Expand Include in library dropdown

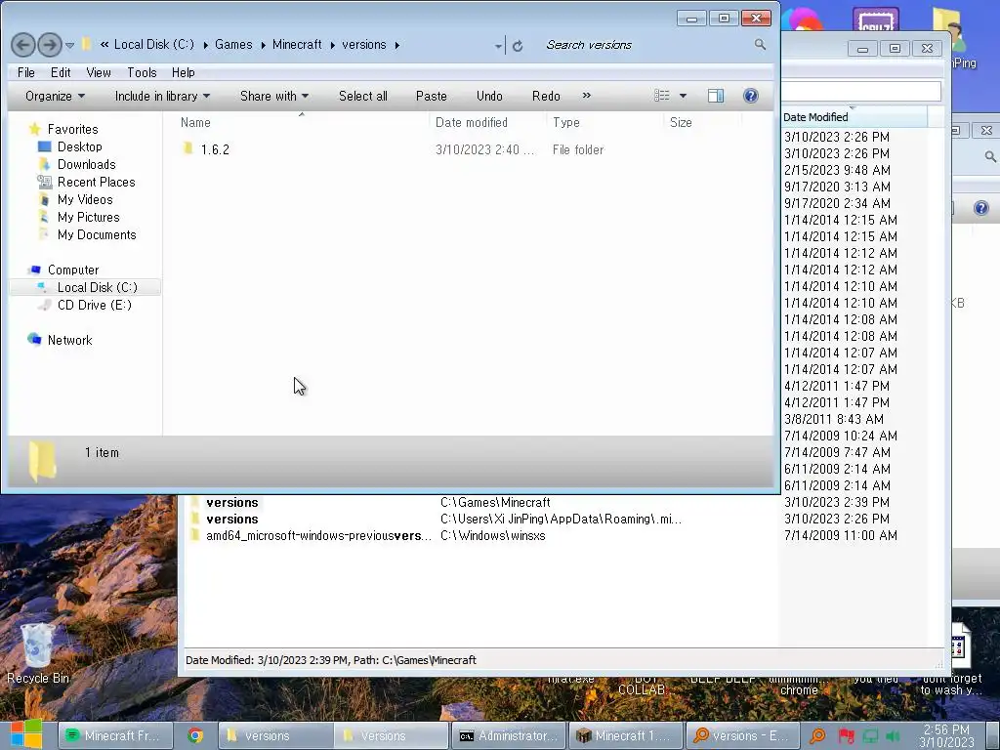coord(162,97)
